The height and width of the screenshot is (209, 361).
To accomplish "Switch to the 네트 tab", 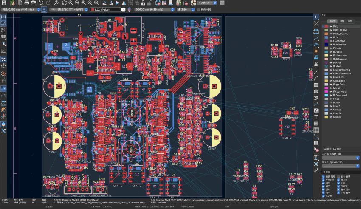I will point(350,21).
